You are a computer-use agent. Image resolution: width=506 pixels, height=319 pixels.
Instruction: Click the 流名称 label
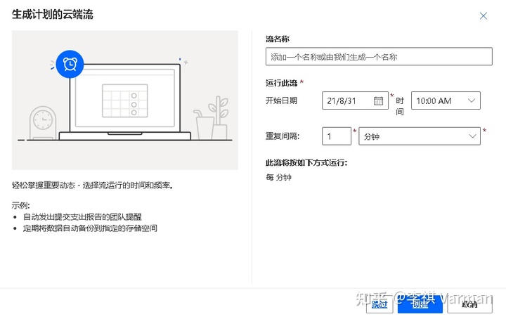click(278, 39)
